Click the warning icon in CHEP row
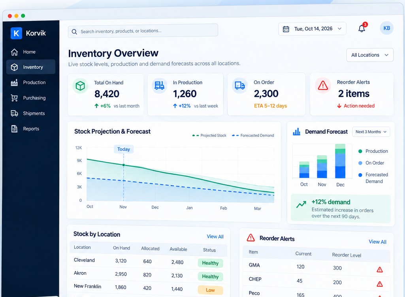 point(380,284)
